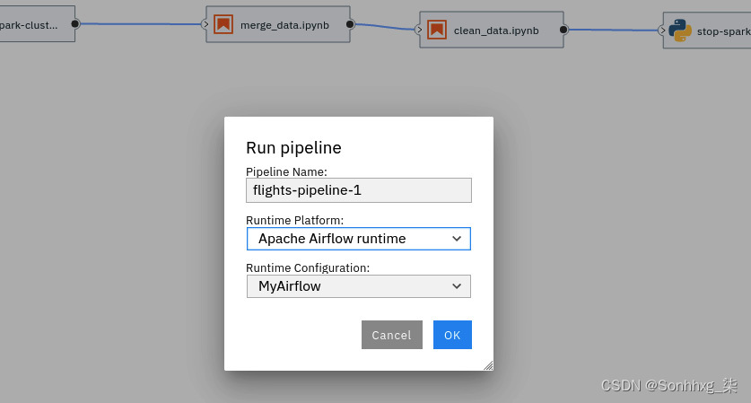Select the merge_data.ipynb node label
751x403 pixels.
284,25
